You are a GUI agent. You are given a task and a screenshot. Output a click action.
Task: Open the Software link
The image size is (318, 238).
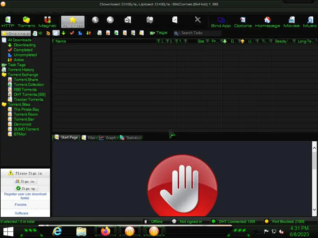coord(21,213)
